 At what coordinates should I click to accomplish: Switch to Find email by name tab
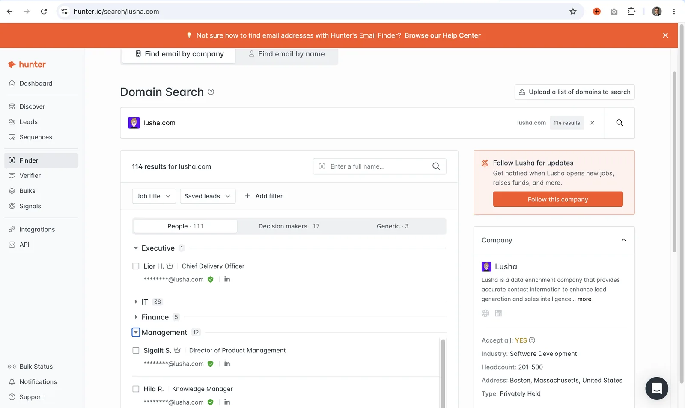pyautogui.click(x=286, y=54)
